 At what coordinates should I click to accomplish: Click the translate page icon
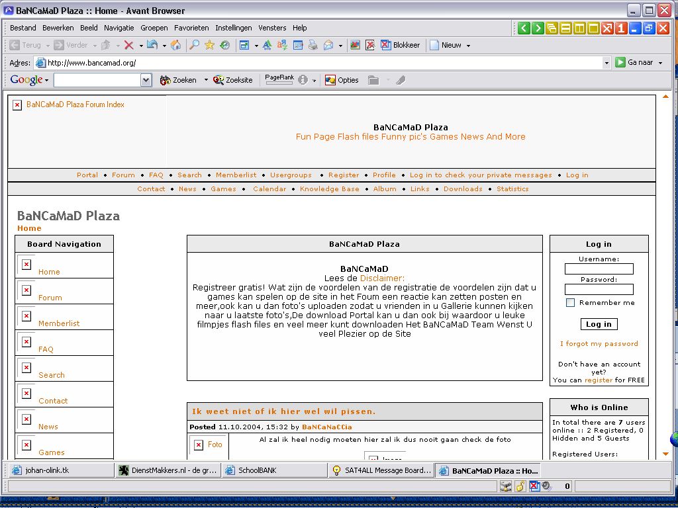pos(282,45)
